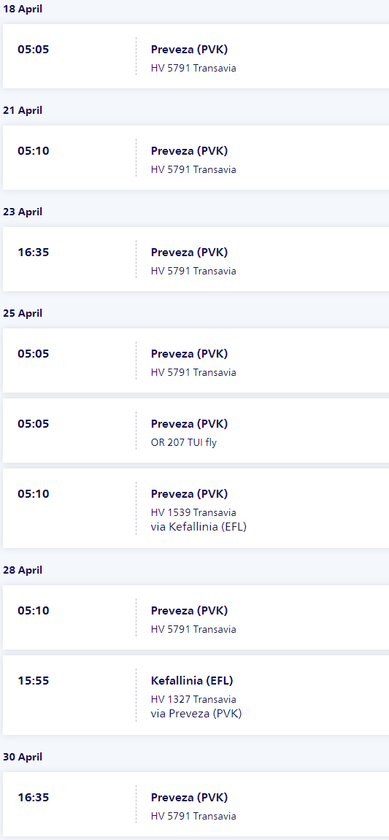The image size is (389, 840).
Task: Click the 'via Preveza (PVK)' text
Action: tap(196, 714)
